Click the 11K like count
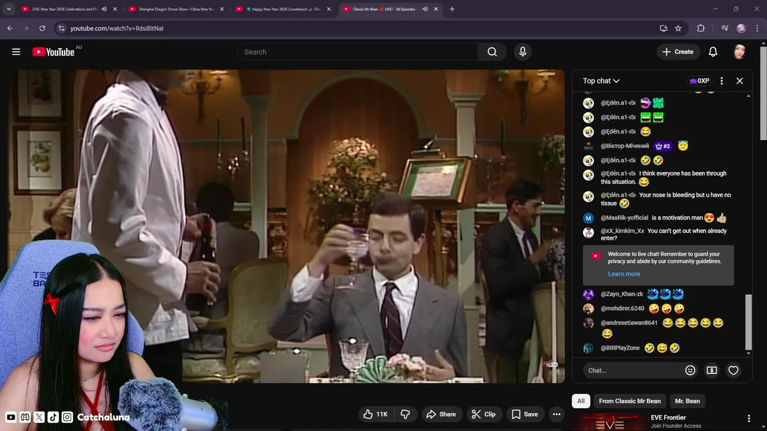This screenshot has width=767, height=431. pos(382,414)
